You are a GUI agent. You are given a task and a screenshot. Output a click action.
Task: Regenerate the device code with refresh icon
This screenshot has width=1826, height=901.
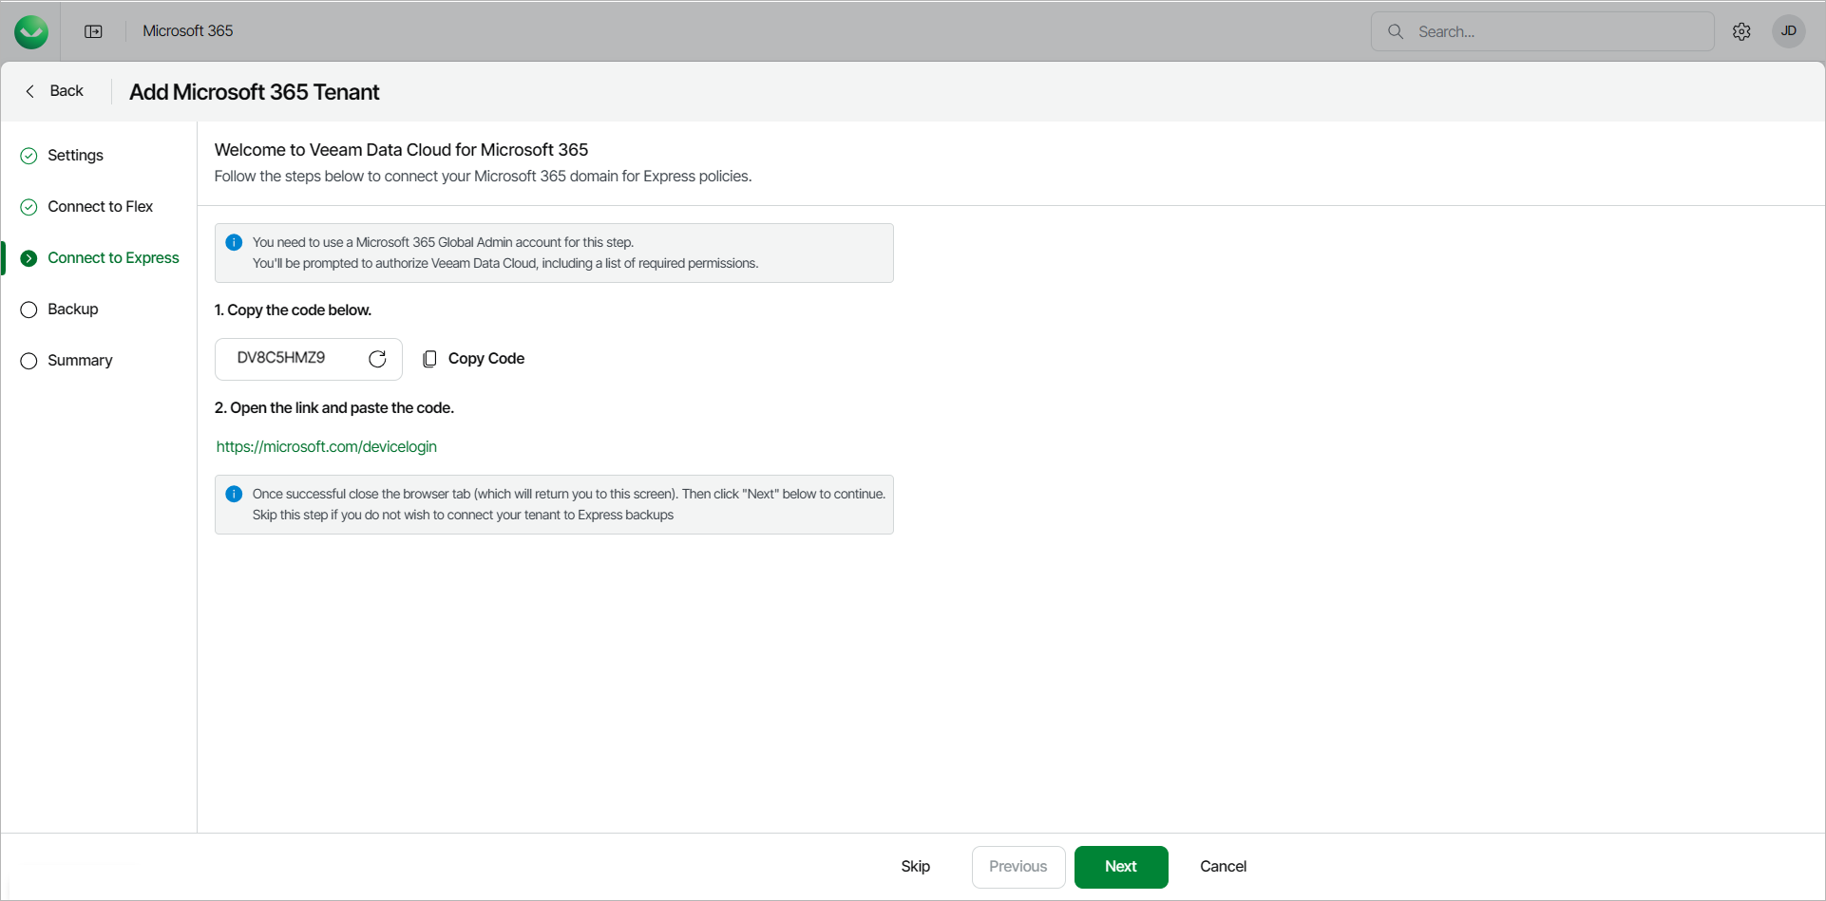pos(377,359)
